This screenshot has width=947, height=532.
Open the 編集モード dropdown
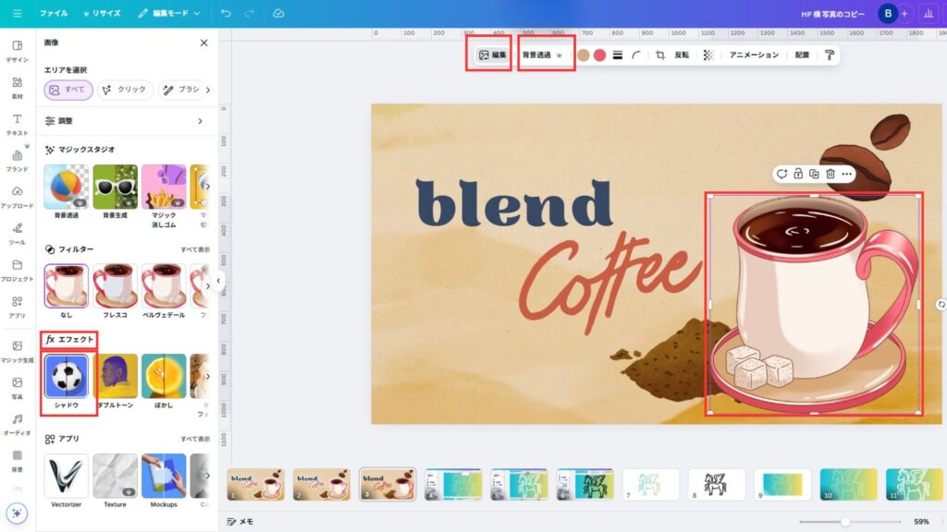(x=169, y=14)
